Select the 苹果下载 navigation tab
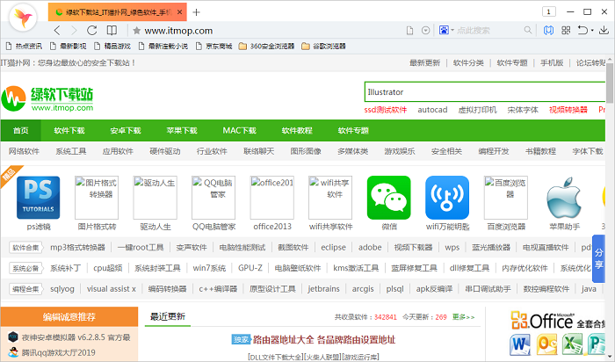Viewport: 615px width, 362px height. click(182, 131)
